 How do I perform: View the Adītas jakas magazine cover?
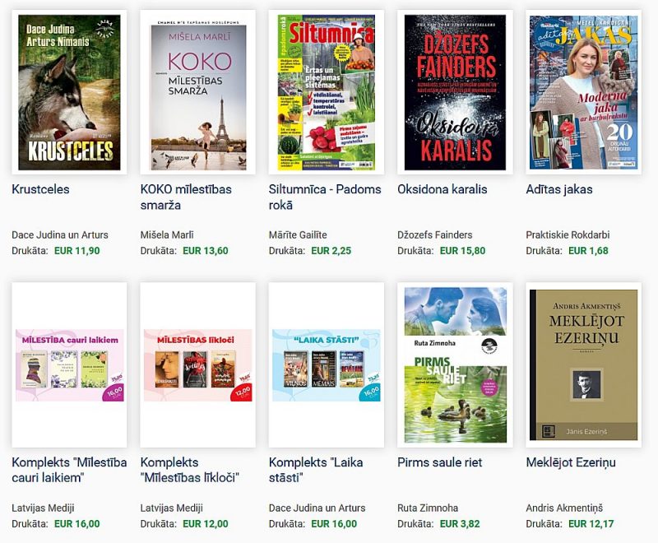pyautogui.click(x=583, y=92)
